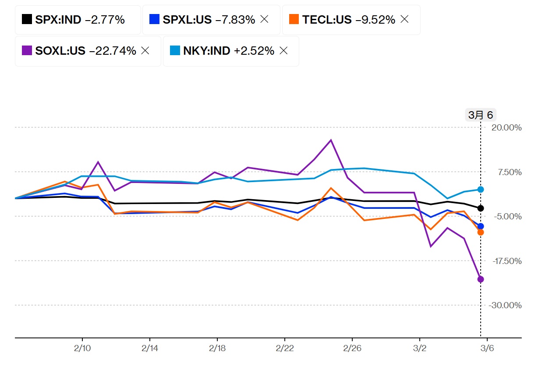This screenshot has height=366, width=538.
Task: Select the TECL:US ticker label
Action: point(327,20)
